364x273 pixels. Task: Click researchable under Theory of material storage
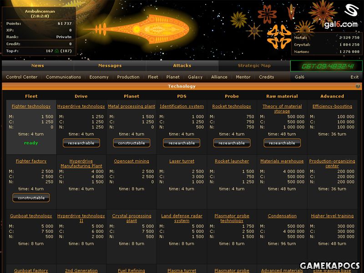tap(282, 143)
